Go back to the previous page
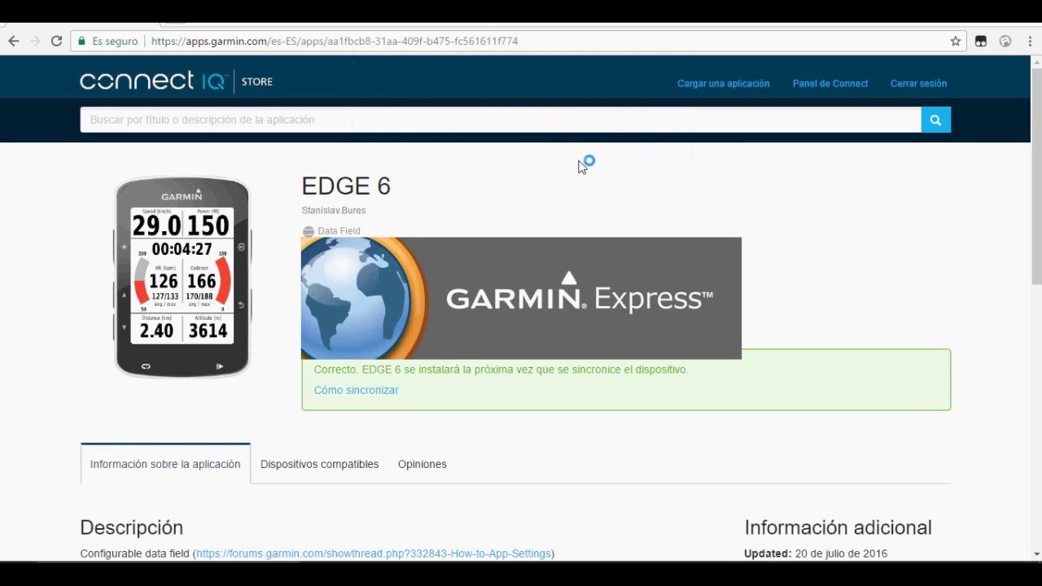Image resolution: width=1042 pixels, height=586 pixels. click(x=13, y=41)
